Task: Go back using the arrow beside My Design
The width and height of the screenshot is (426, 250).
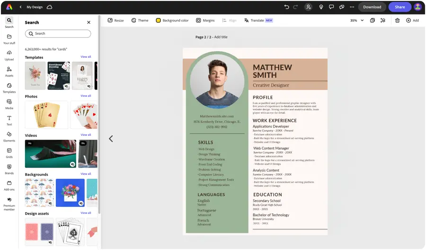Action: 20,7
